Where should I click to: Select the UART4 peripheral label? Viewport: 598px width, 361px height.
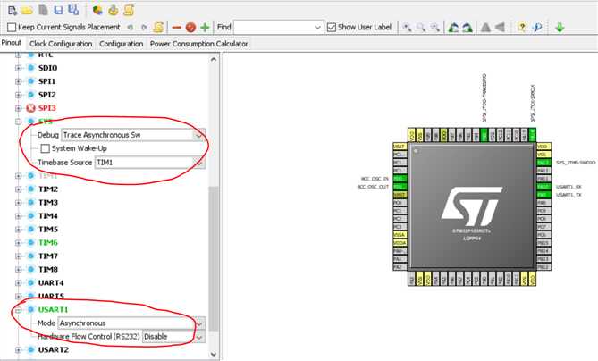point(51,283)
